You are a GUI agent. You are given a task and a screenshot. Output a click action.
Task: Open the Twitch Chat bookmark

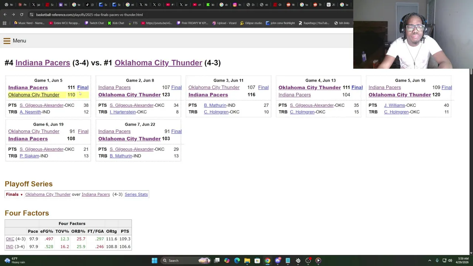click(x=94, y=23)
